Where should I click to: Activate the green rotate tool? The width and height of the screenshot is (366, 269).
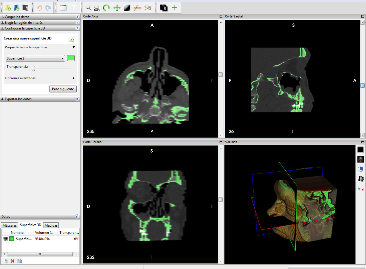(107, 8)
